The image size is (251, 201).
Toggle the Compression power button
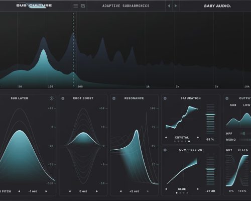point(165,150)
